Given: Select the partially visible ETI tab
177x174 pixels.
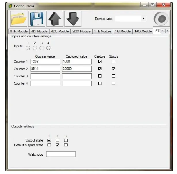Looking at the screenshot, I should 157,31.
